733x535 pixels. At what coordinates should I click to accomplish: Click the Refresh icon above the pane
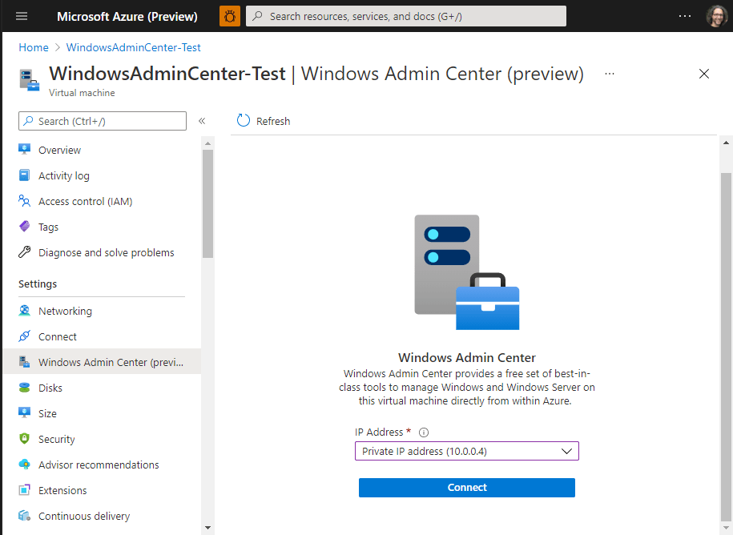tap(244, 120)
